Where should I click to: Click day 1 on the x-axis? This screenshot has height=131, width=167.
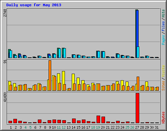(11, 127)
